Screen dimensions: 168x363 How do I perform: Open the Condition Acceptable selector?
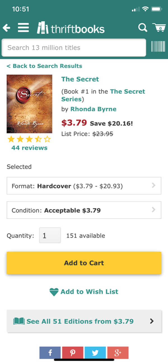pyautogui.click(x=84, y=210)
